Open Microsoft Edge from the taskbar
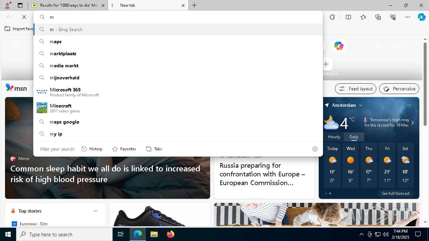The width and height of the screenshot is (429, 241). tap(138, 234)
